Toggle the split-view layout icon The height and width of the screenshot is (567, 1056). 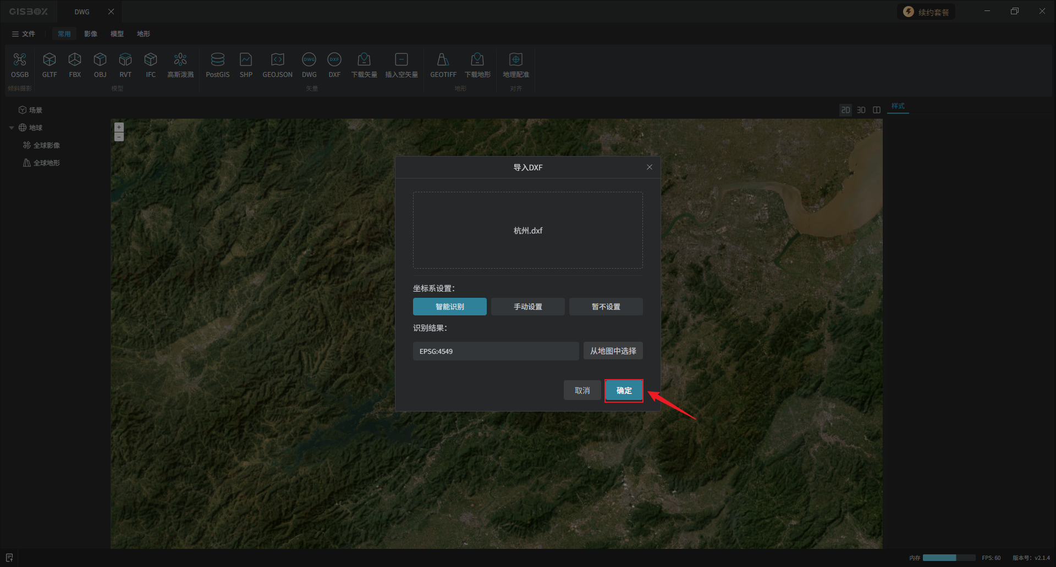click(x=877, y=110)
